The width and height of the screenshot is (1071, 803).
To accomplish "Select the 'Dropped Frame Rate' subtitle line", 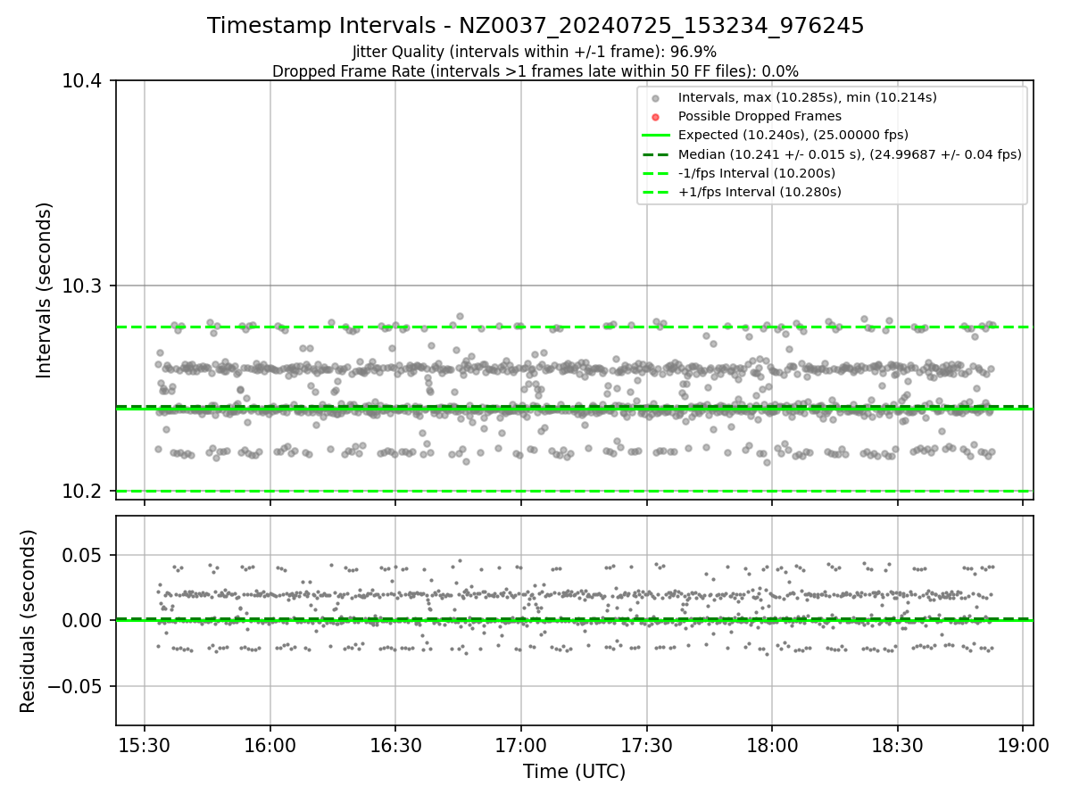I will coord(535,71).
